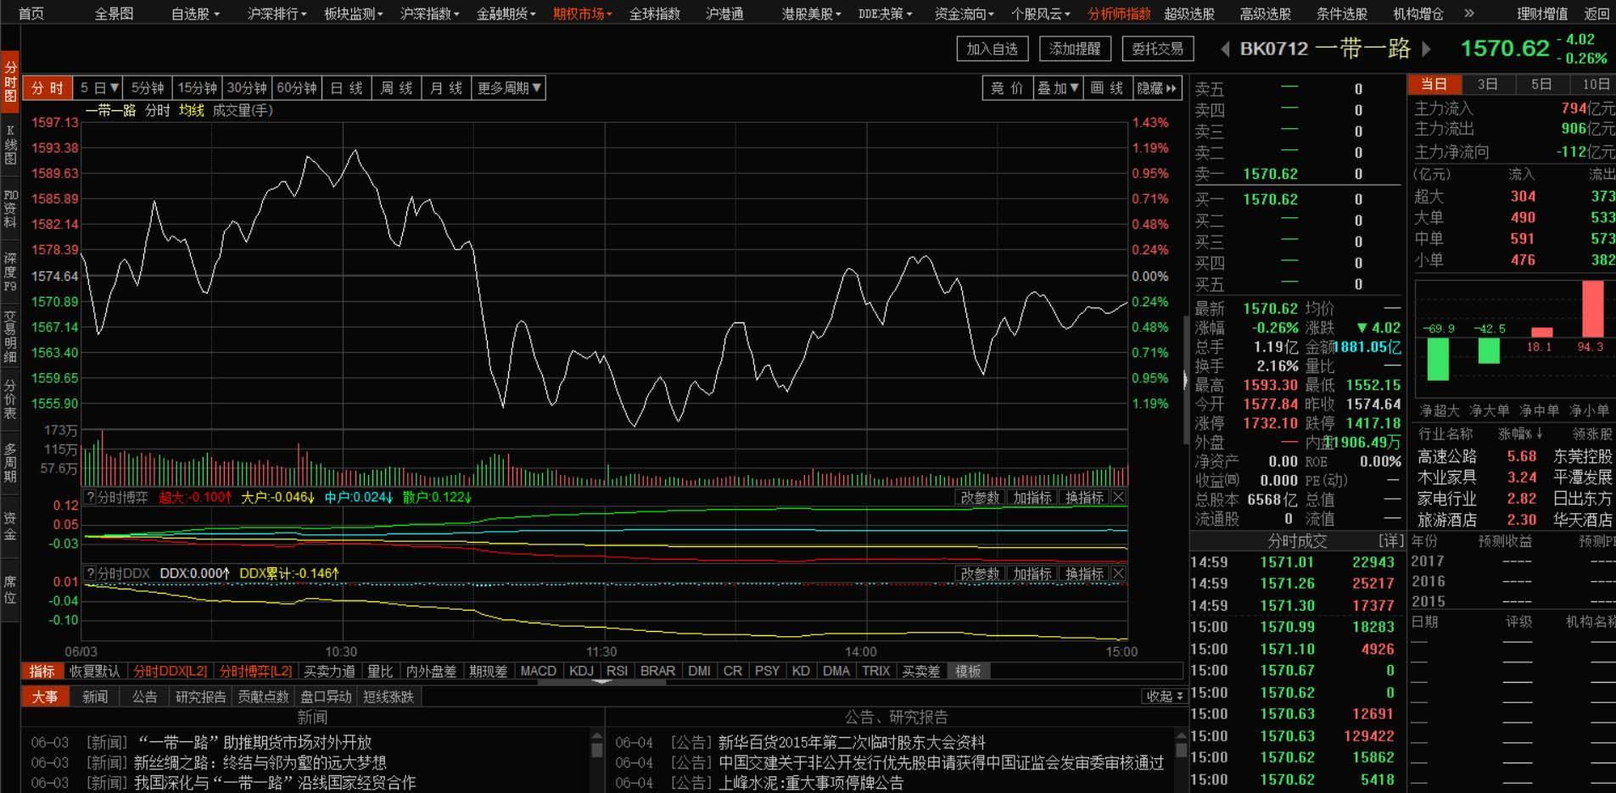Open the 分时图 sidebar view
The image size is (1616, 793).
point(10,81)
